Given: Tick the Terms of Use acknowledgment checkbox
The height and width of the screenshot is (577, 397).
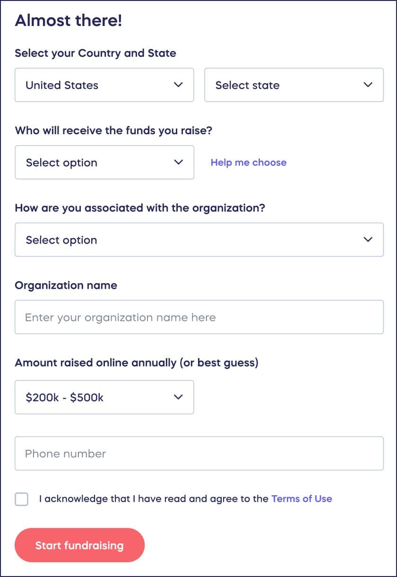Looking at the screenshot, I should (x=22, y=499).
